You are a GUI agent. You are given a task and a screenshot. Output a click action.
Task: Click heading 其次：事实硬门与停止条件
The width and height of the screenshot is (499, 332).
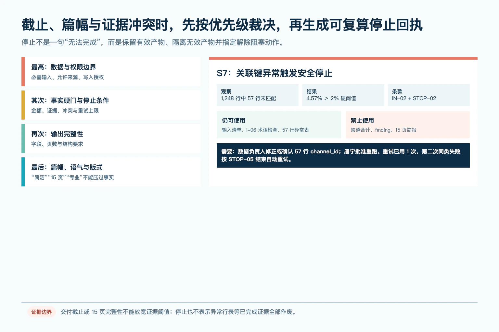pyautogui.click(x=70, y=101)
